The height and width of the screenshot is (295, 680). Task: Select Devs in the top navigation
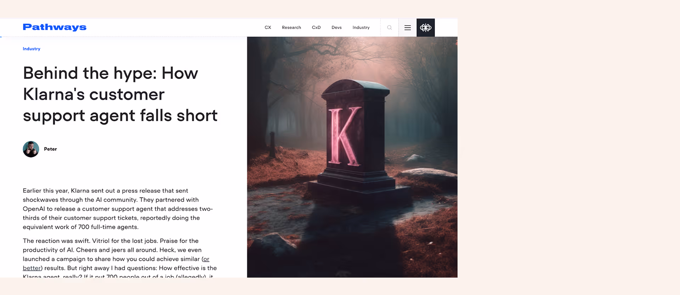[x=336, y=28]
